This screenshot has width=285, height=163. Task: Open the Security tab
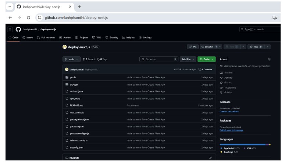click(112, 37)
